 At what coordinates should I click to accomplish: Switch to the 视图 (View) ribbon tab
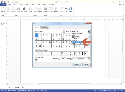point(45,5)
